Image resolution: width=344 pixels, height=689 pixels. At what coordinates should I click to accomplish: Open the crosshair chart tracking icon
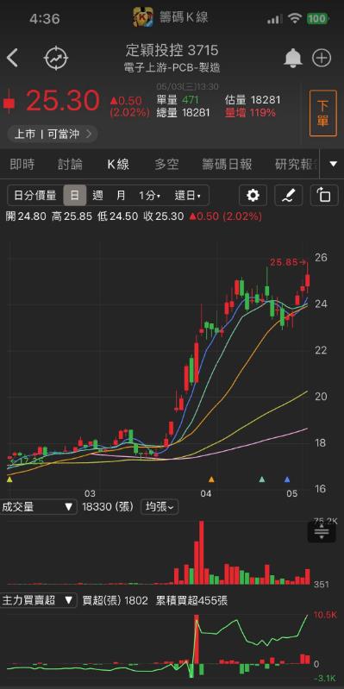pos(56,58)
